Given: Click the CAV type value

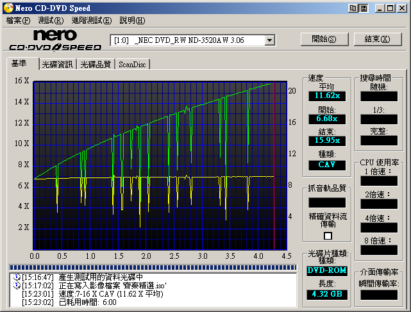Looking at the screenshot, I should tap(327, 165).
